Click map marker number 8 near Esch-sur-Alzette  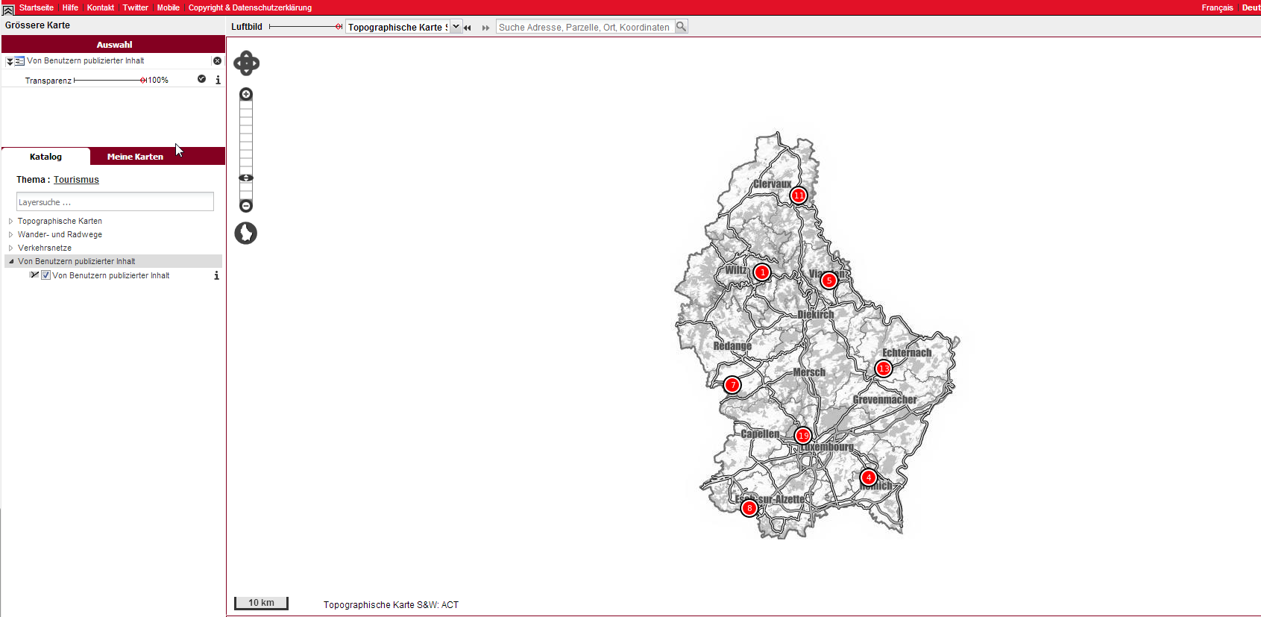pos(749,508)
